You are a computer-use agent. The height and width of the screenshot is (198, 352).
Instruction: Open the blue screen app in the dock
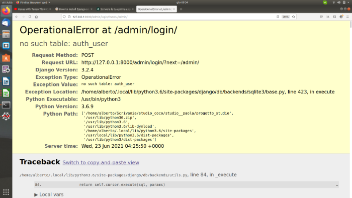pos(6,46)
